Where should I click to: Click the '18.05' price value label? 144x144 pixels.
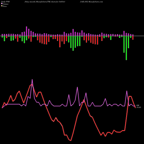[139, 107]
